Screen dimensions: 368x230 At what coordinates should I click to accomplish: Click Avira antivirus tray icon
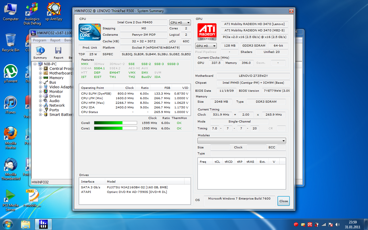pos(310,224)
